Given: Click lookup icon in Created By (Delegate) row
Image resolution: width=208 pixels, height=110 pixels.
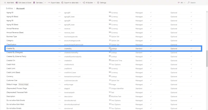Looking at the screenshot, I should pos(110,52).
